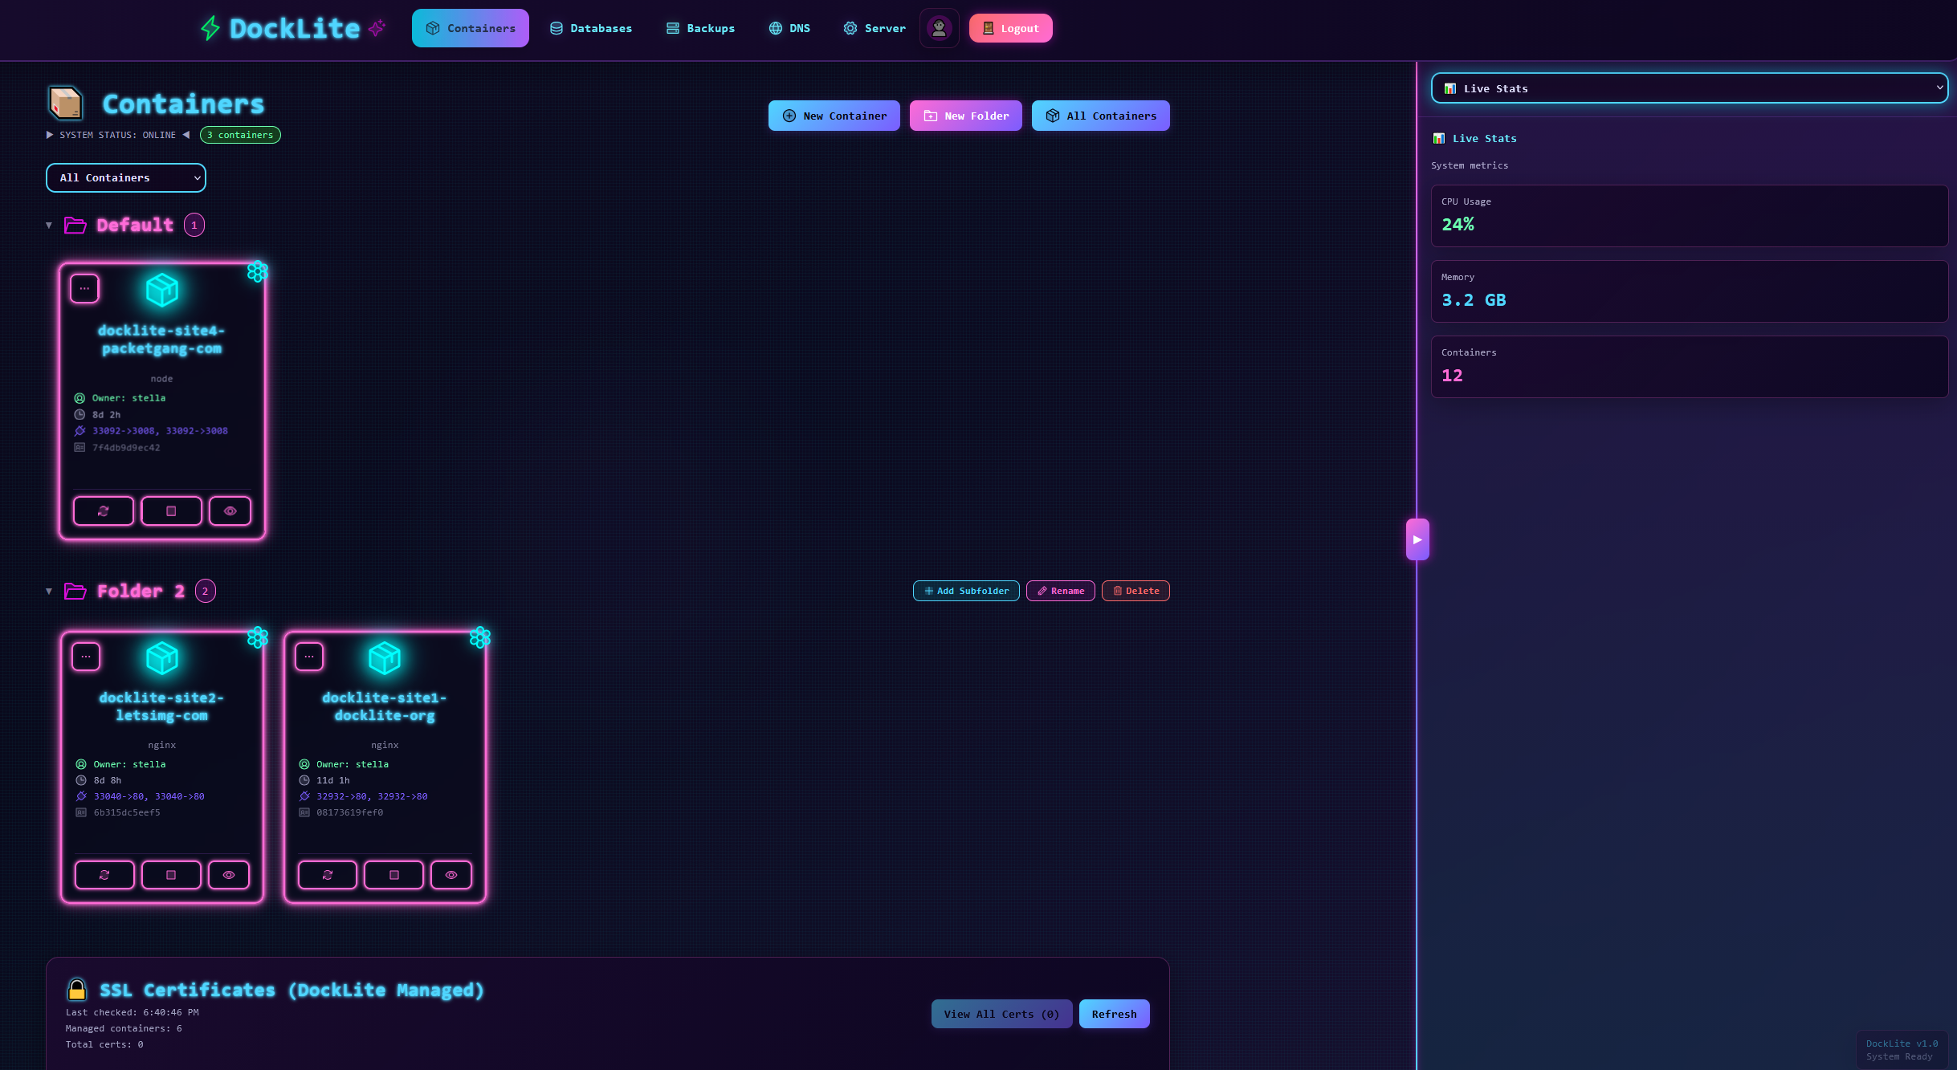The image size is (1957, 1070).
Task: Click the CPU Usage 24% metric card
Action: tap(1690, 216)
